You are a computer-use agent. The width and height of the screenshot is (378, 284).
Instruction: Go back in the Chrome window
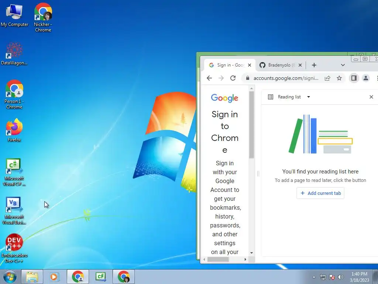(x=209, y=78)
